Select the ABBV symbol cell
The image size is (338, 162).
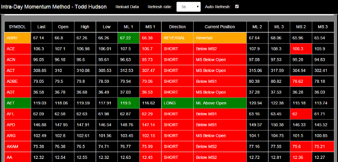(18, 38)
